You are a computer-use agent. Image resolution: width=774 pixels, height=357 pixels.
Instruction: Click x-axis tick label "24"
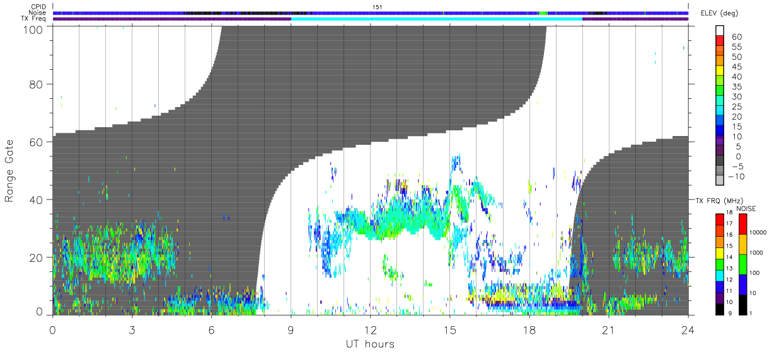pos(688,330)
